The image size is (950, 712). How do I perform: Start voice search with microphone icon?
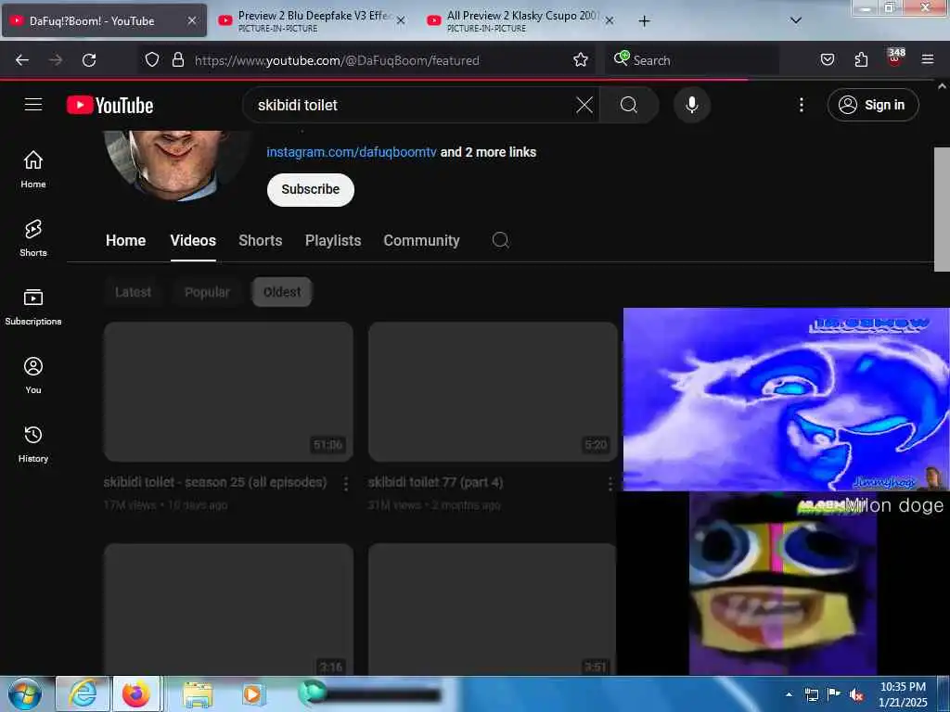[x=692, y=105]
